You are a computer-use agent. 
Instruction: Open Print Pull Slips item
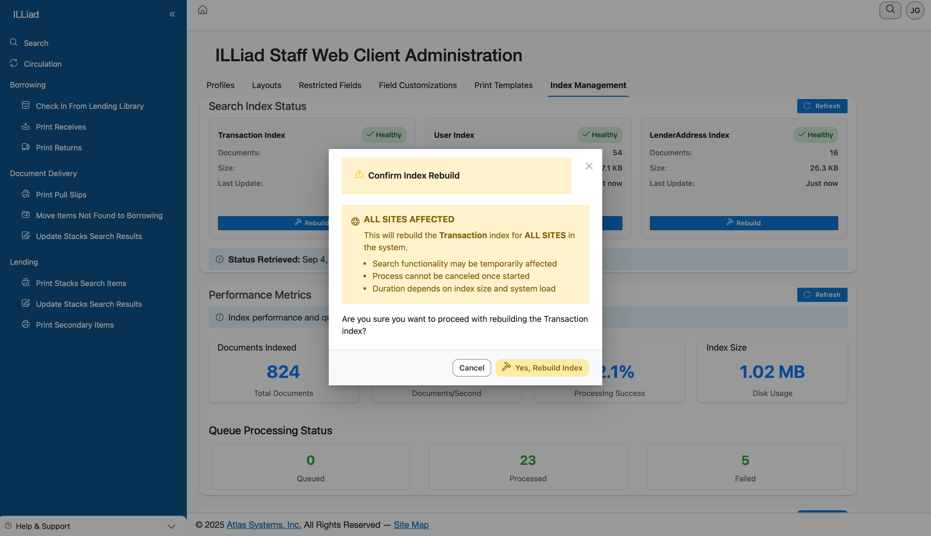pos(61,194)
